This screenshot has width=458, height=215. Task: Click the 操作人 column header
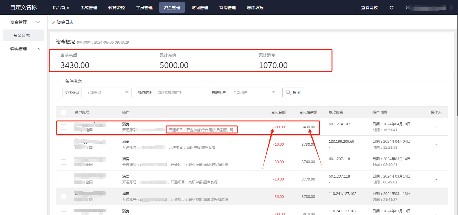(436, 112)
